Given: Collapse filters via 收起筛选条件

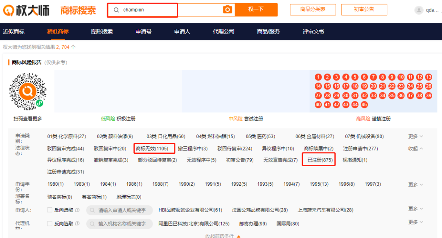Looking at the screenshot, I should [223, 236].
